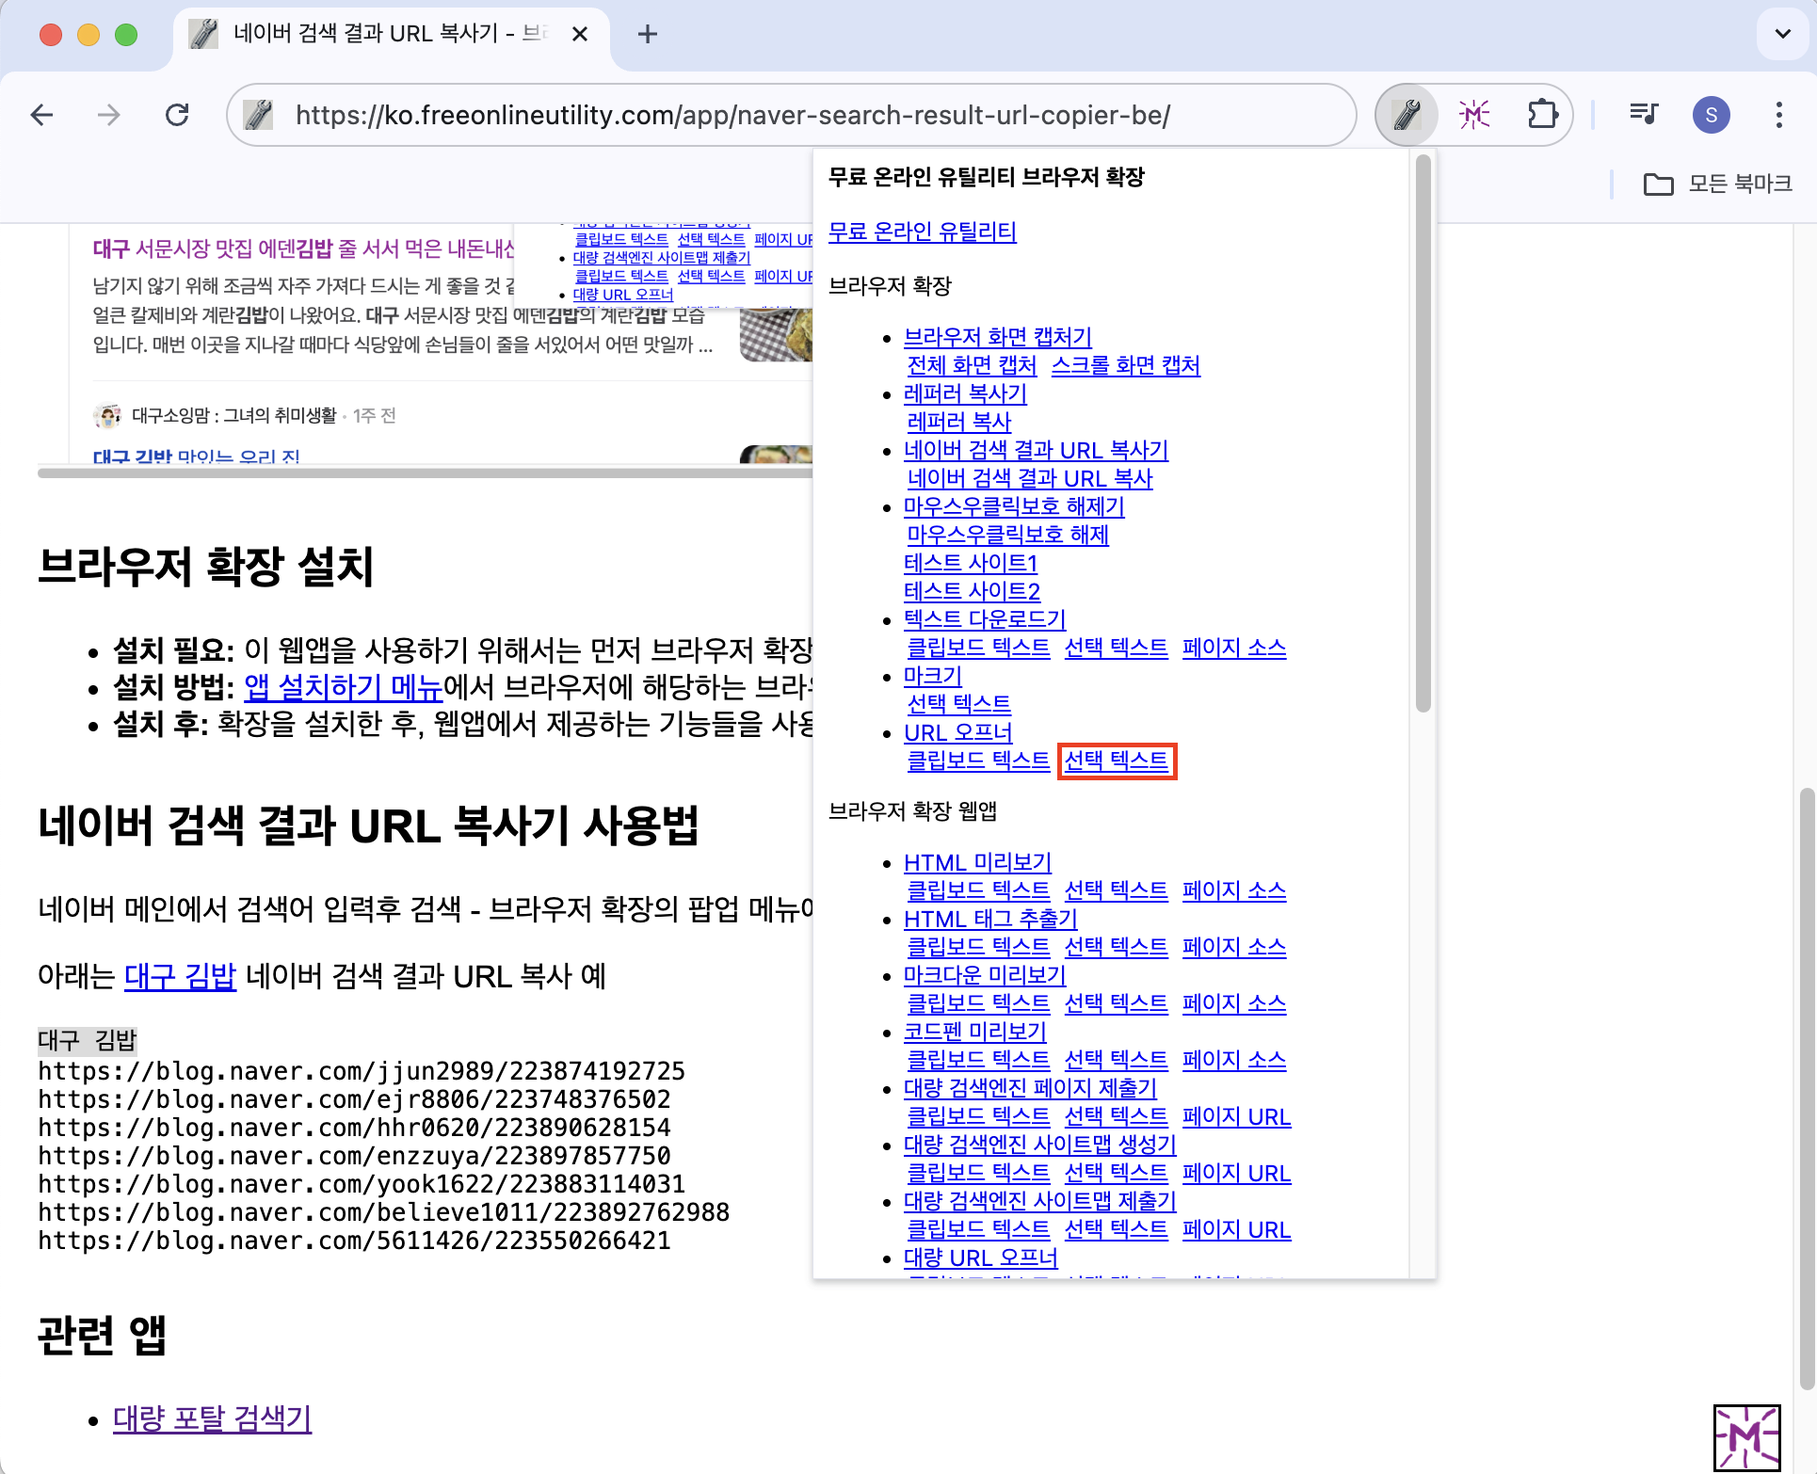
Task: Select the Naver URL copier browser tab
Action: click(391, 35)
